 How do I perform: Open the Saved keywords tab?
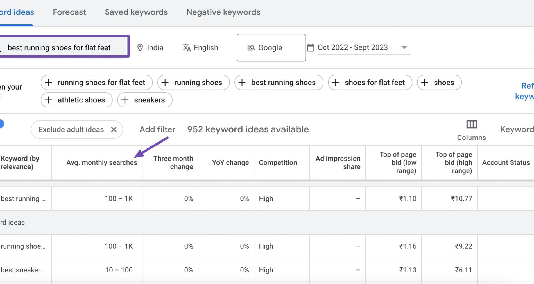point(136,12)
